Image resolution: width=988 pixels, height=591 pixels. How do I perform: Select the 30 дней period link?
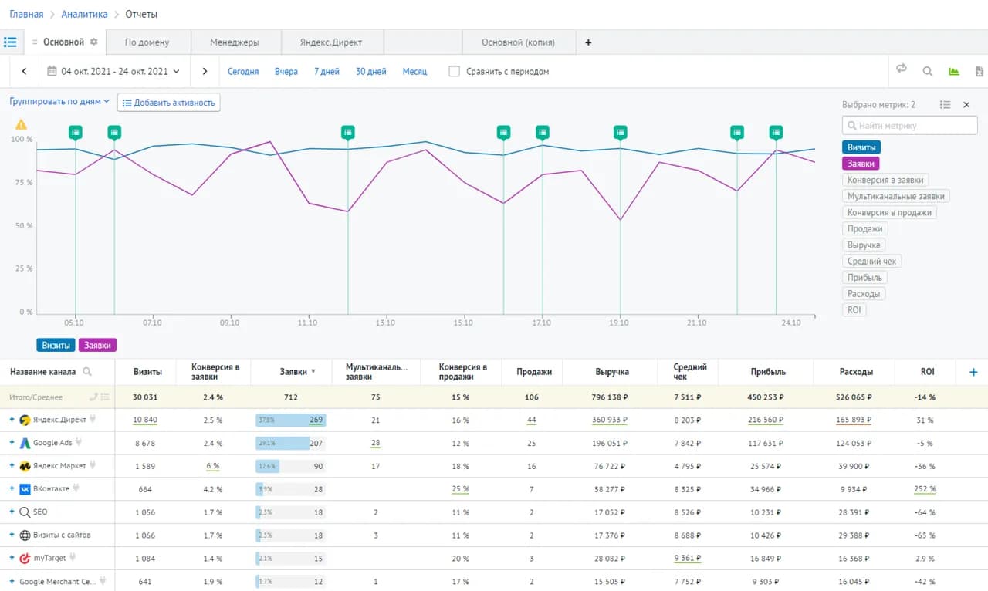[x=370, y=71]
